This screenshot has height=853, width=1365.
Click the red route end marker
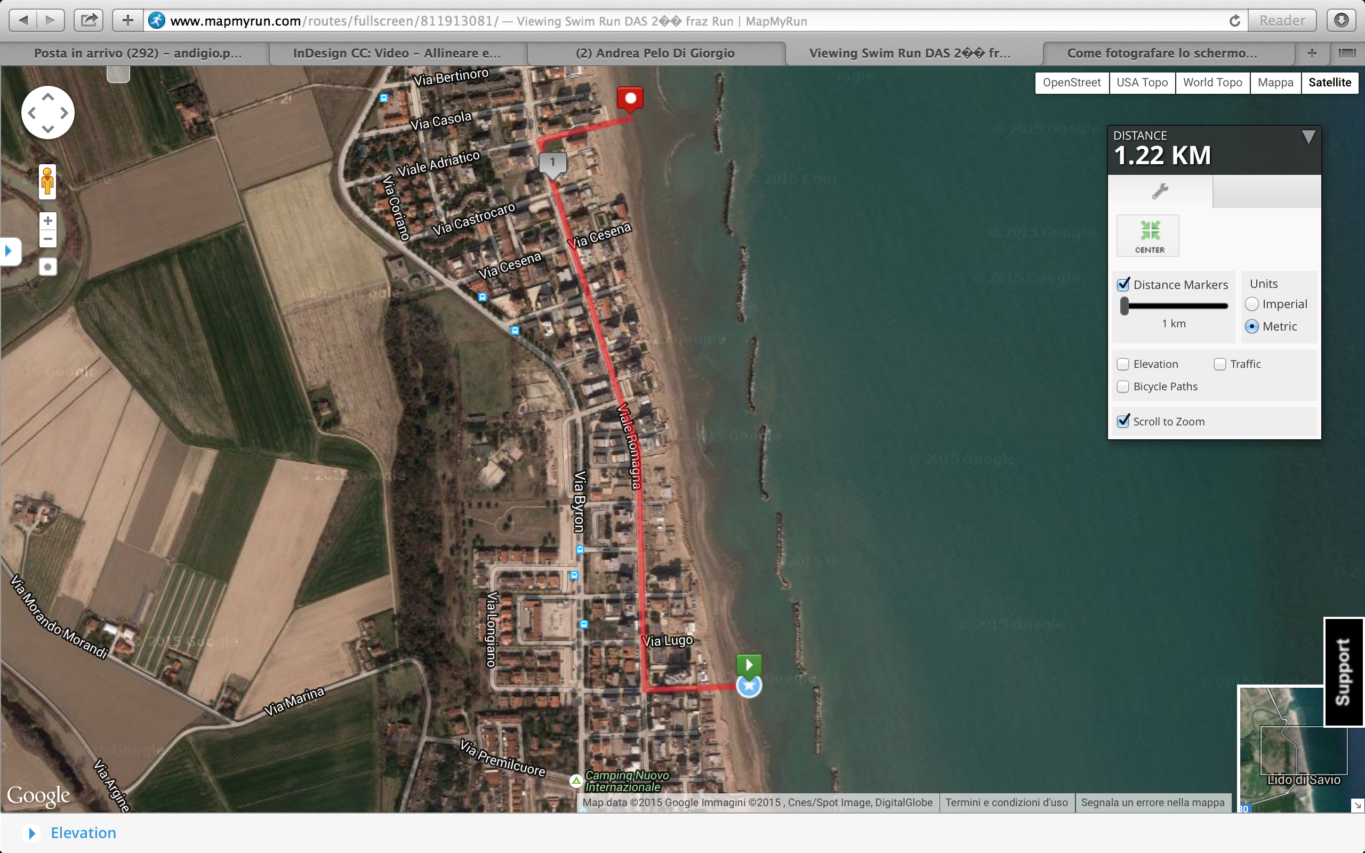(630, 100)
